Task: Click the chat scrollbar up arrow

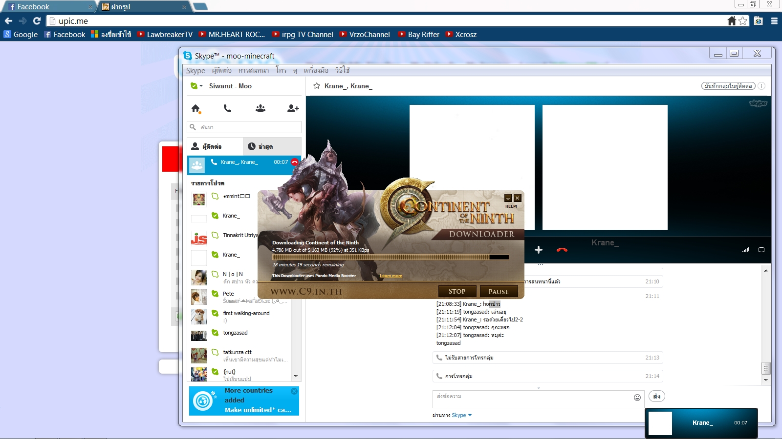Action: click(766, 270)
